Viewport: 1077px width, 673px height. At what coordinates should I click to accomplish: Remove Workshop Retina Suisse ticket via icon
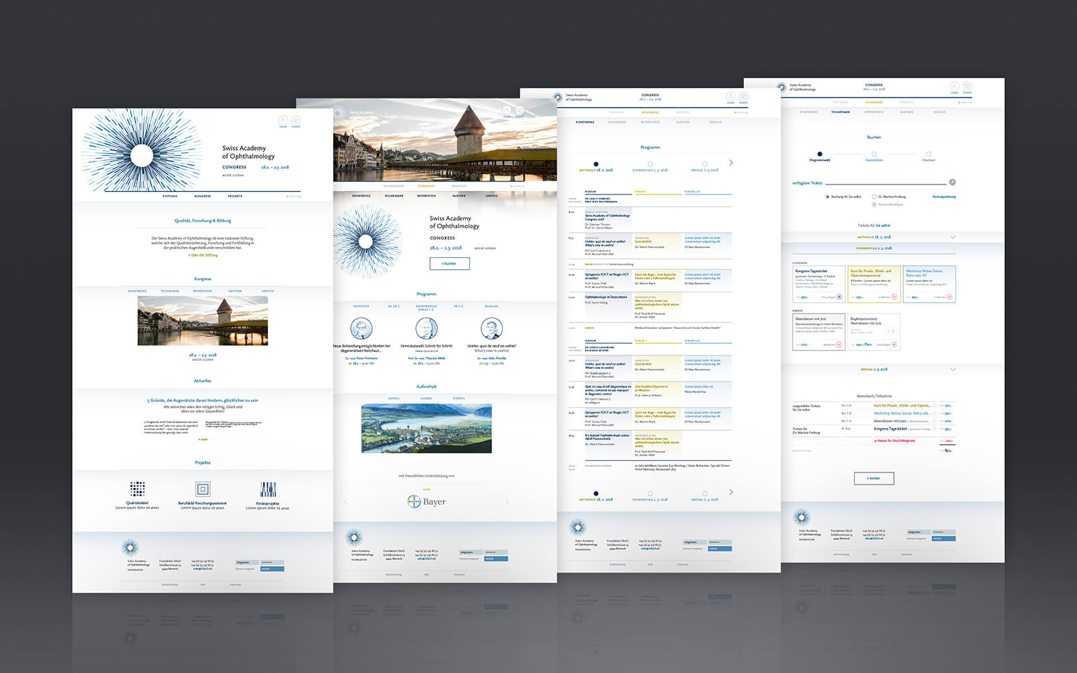click(949, 297)
